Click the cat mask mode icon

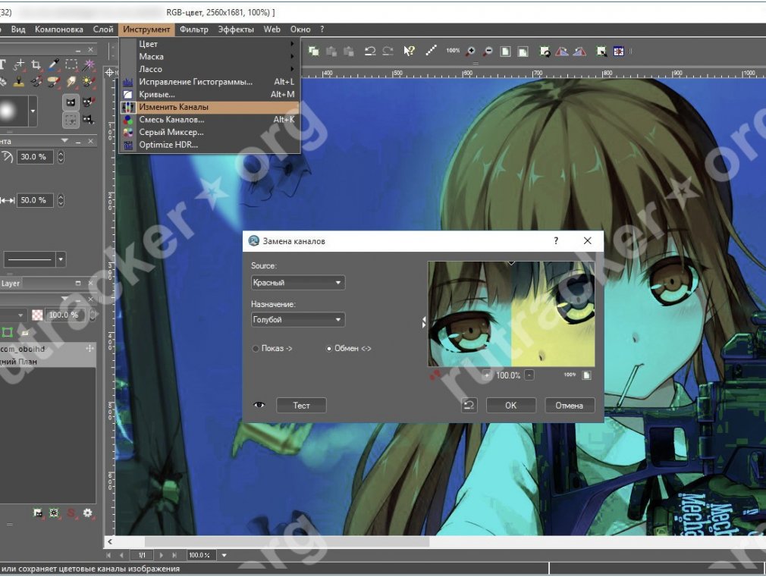[x=71, y=102]
